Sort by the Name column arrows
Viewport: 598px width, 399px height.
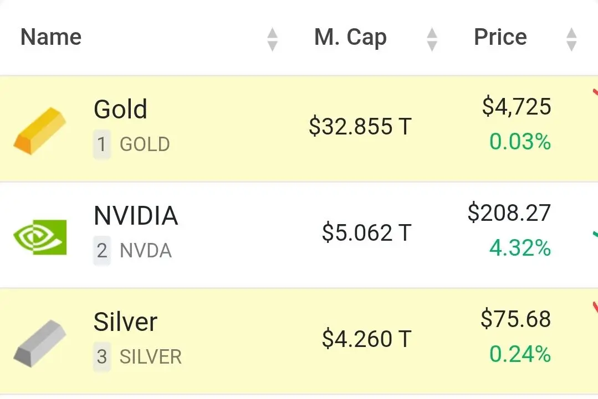coord(272,39)
